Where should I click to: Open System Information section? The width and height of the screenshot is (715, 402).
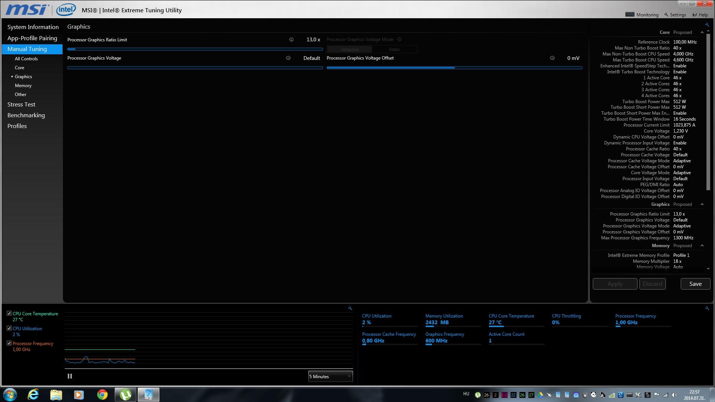[x=33, y=27]
